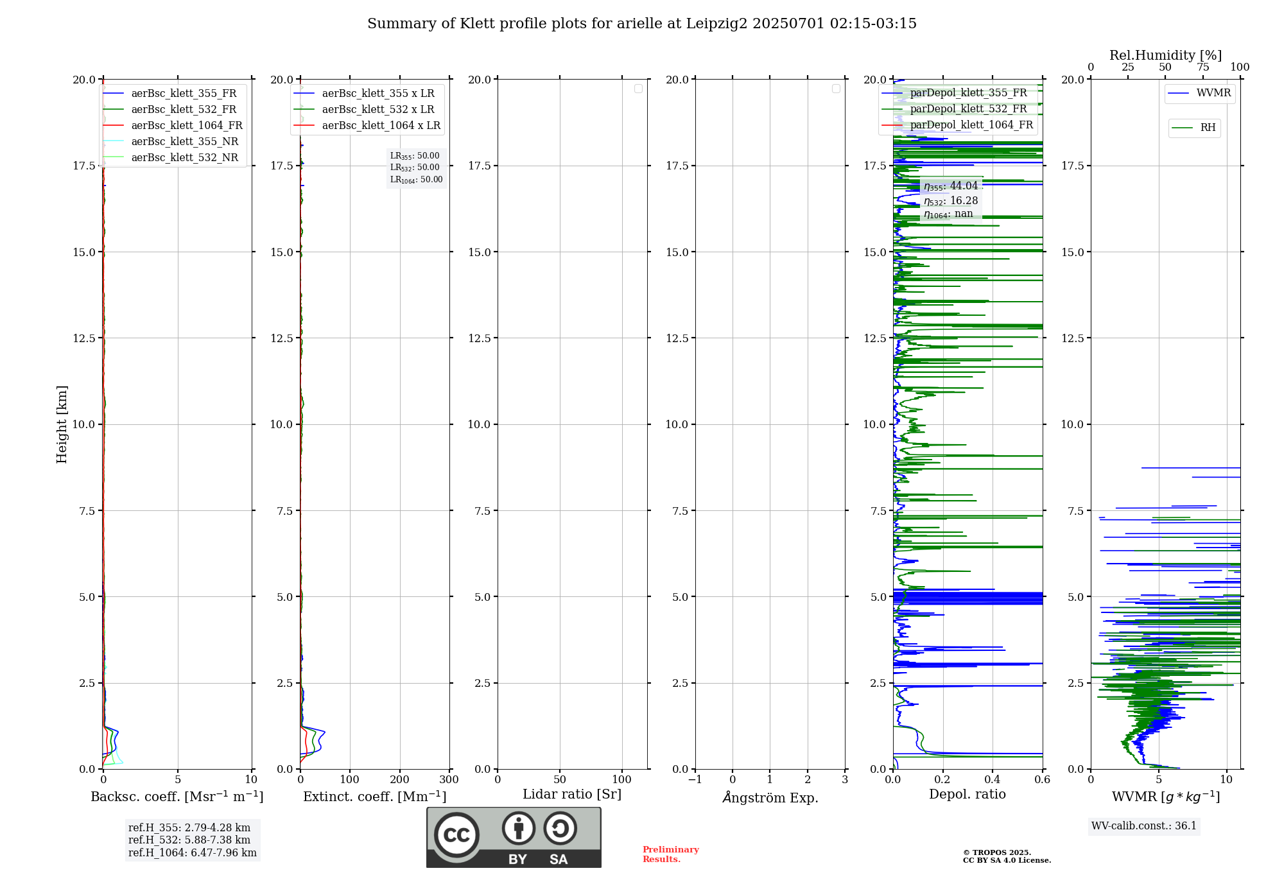The height and width of the screenshot is (873, 1284).
Task: Click the plot title Summary of Klett profile plots
Action: coord(642,24)
